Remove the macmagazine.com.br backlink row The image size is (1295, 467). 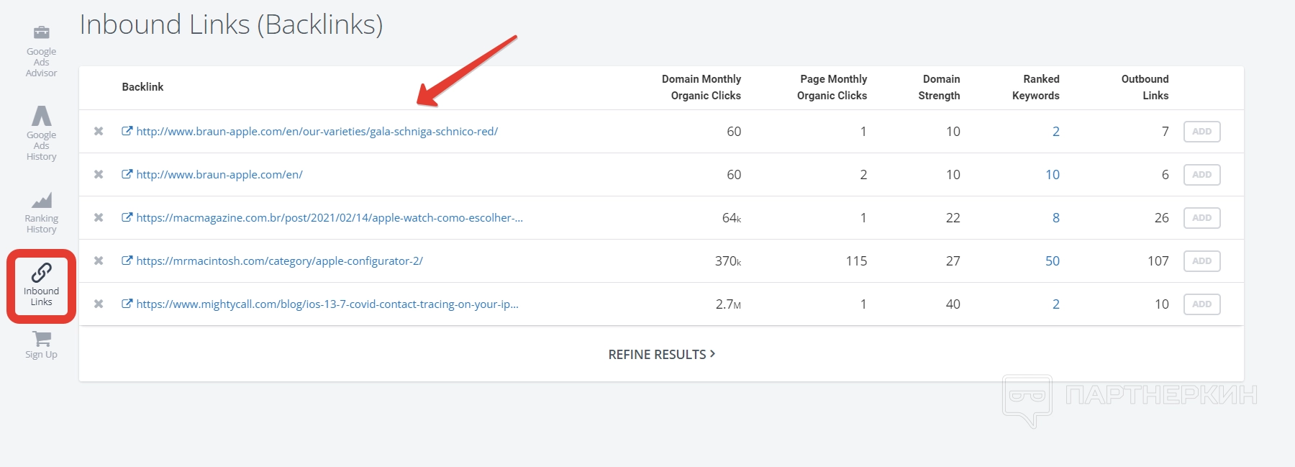99,217
